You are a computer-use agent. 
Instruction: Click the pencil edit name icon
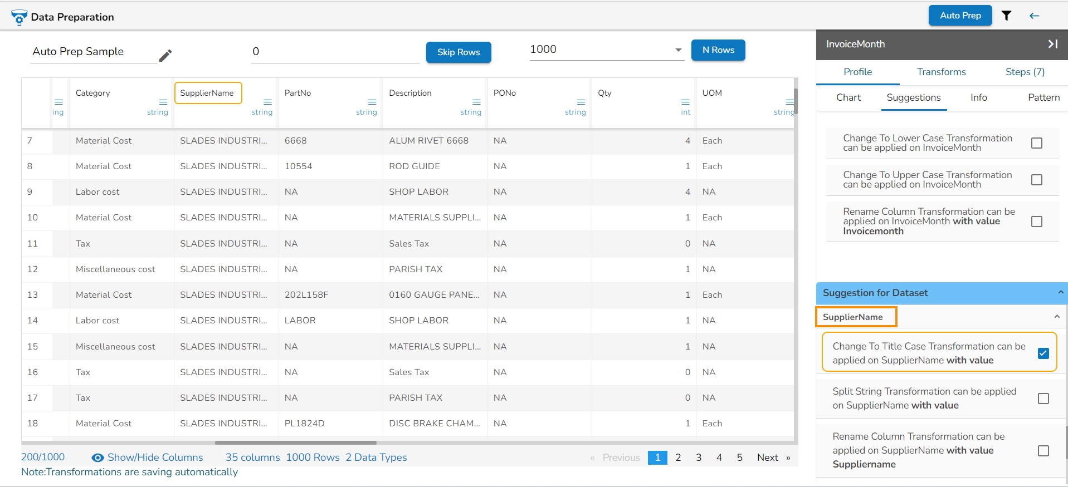click(x=165, y=56)
